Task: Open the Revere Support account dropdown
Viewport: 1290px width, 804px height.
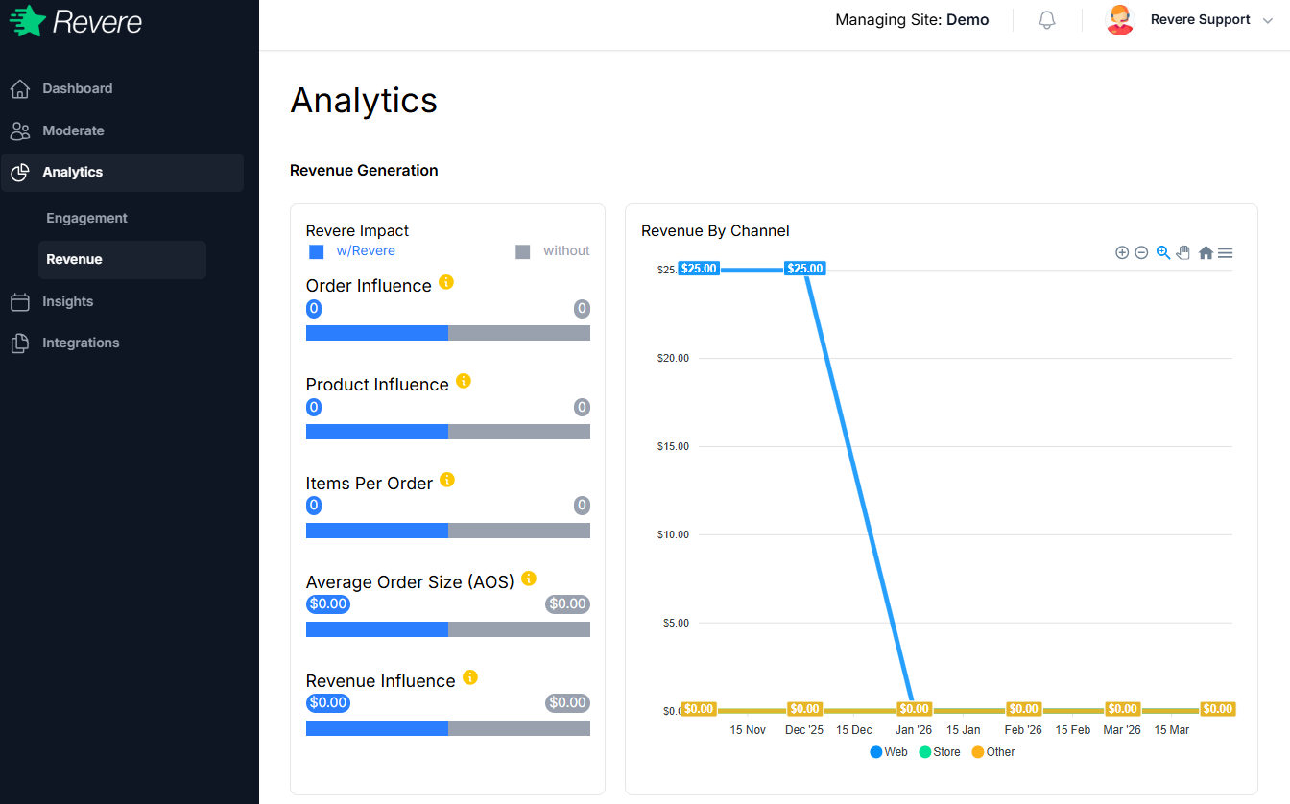Action: (x=1201, y=19)
